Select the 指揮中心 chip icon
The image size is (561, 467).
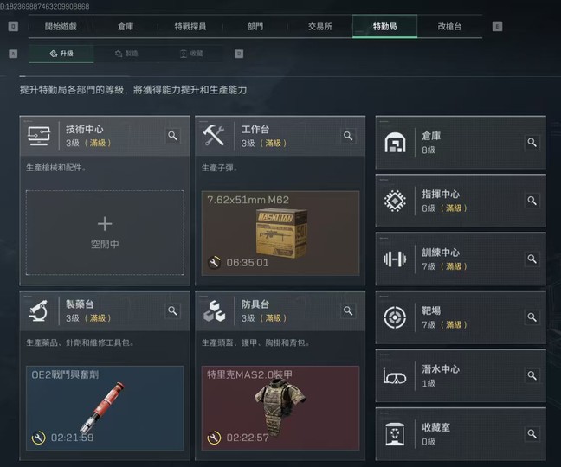point(395,201)
